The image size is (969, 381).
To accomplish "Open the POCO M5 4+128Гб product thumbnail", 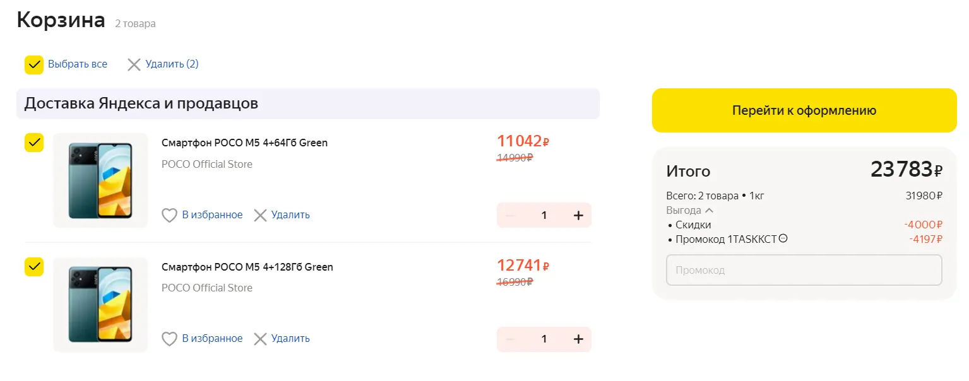I will pyautogui.click(x=100, y=305).
